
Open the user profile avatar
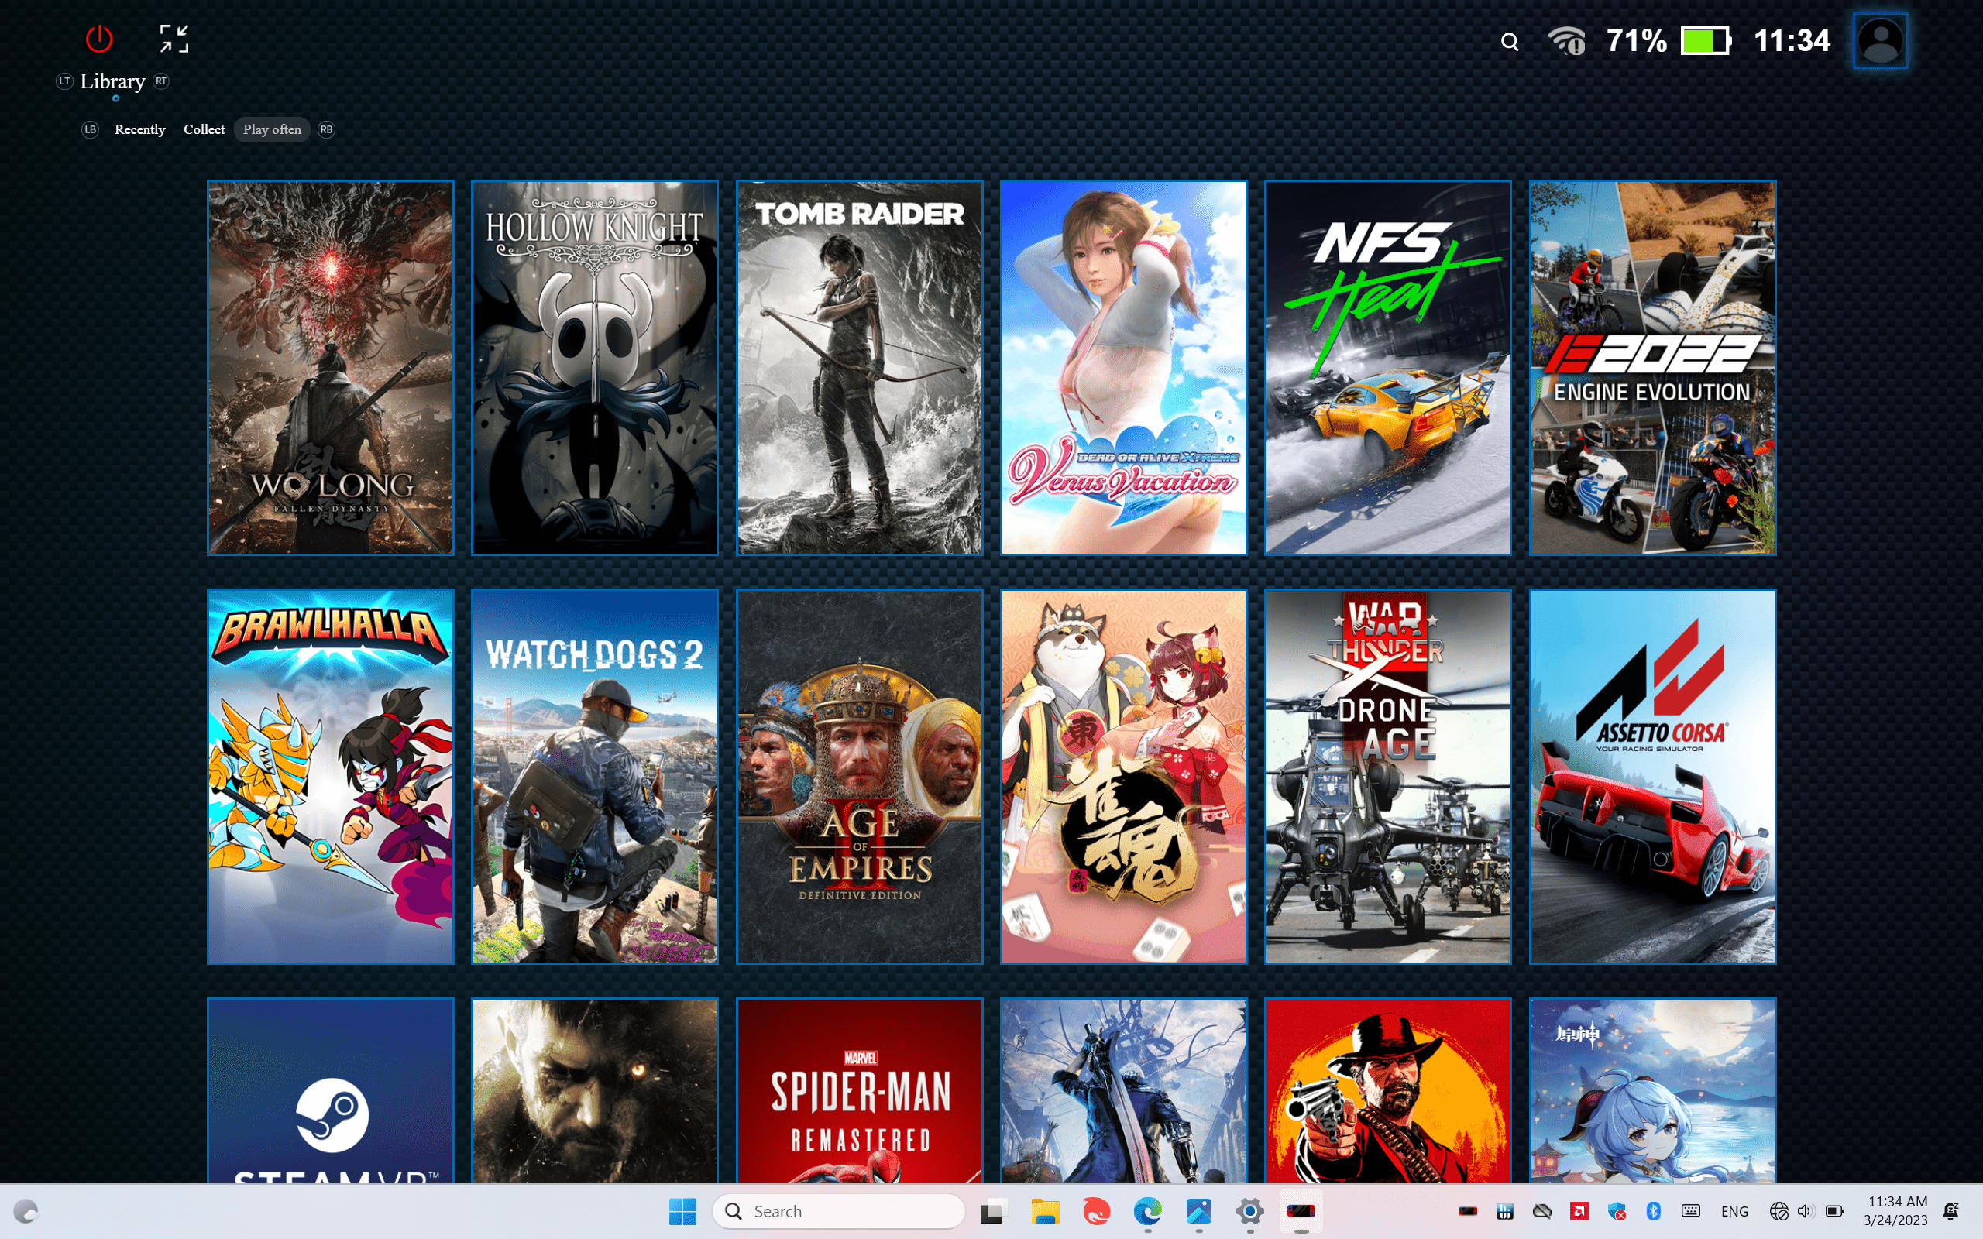click(x=1880, y=40)
